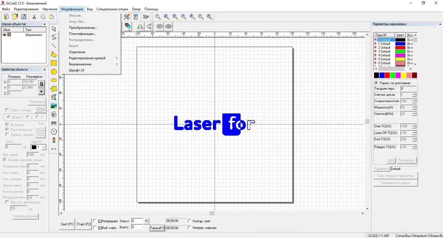Pick the blue swatch in pen palette

(x=382, y=75)
